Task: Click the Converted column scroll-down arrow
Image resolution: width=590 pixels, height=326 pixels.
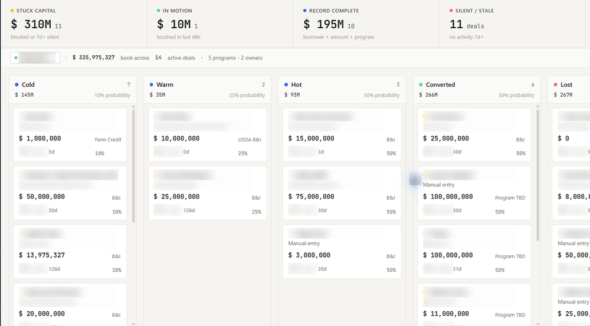Action: [x=537, y=324]
